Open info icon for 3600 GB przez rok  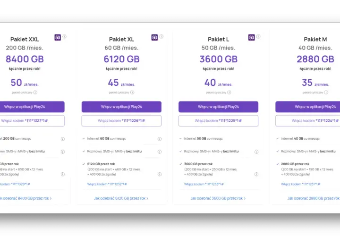click(256, 174)
